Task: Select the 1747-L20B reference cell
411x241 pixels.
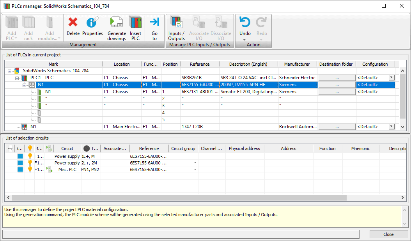Action: pyautogui.click(x=200, y=127)
